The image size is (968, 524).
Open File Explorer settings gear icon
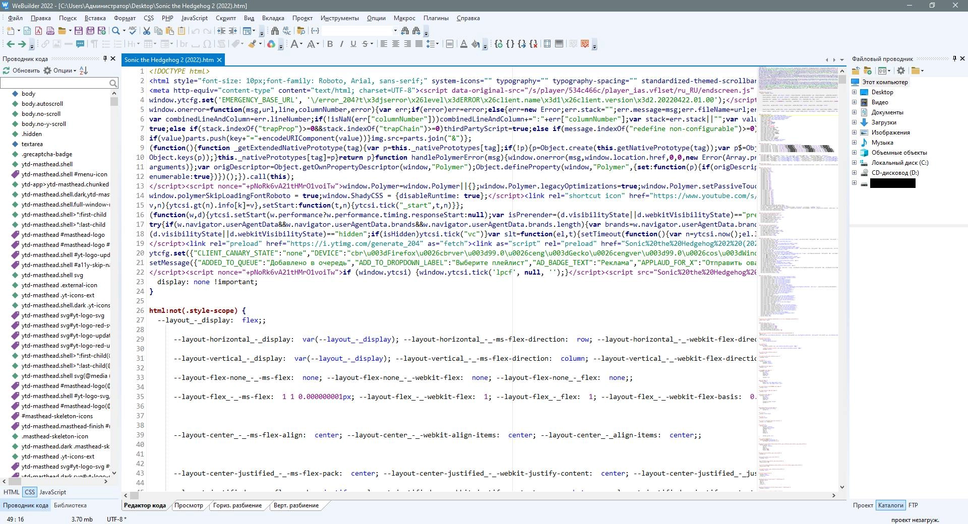(901, 71)
